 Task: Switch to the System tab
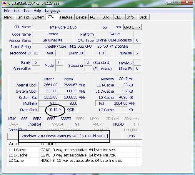(38, 17)
